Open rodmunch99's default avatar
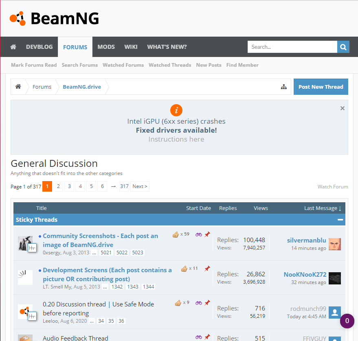Screen dimensions: 358x341 [x=335, y=313]
